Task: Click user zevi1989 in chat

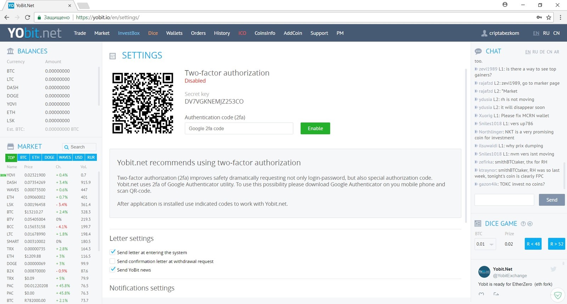Action: 488,69
